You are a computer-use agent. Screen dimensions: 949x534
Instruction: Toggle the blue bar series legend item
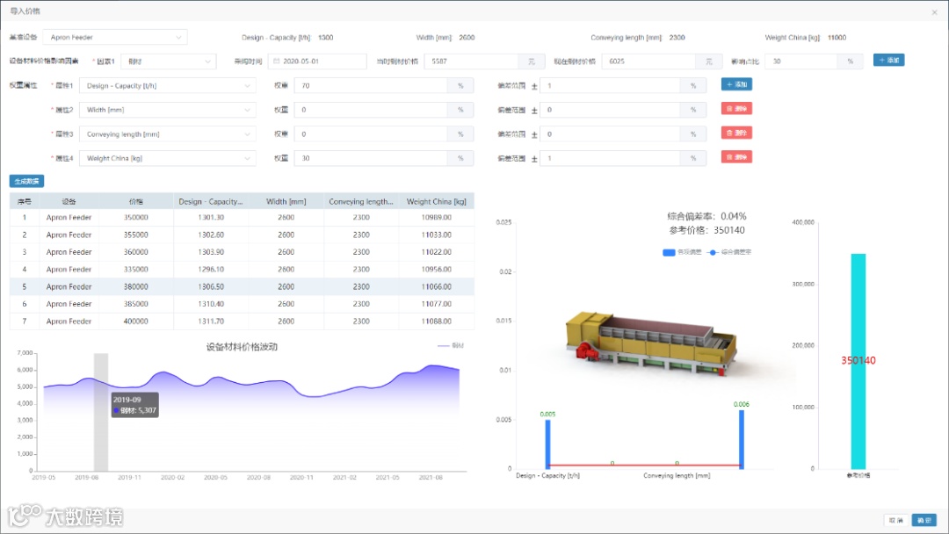[x=682, y=252]
